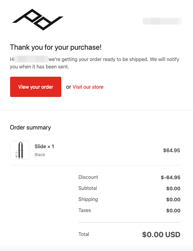This screenshot has width=193, height=251.
Task: Click the Subtotal label
Action: point(88,188)
